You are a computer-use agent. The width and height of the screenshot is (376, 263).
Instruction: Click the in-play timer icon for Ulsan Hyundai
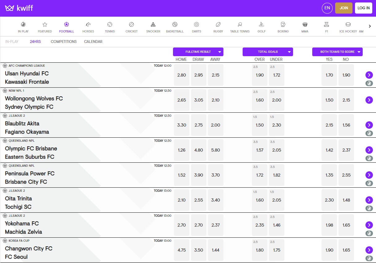click(x=369, y=83)
